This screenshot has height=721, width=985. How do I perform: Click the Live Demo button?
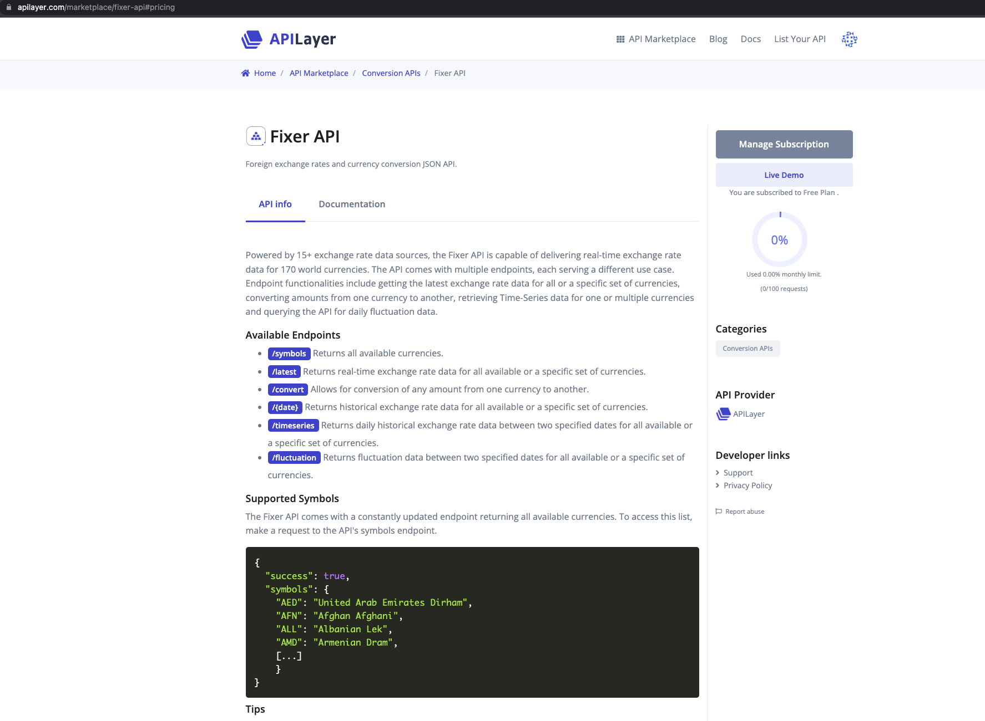(x=784, y=175)
